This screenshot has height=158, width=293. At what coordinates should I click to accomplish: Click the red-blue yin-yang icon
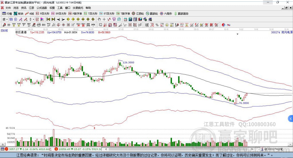click(223, 25)
